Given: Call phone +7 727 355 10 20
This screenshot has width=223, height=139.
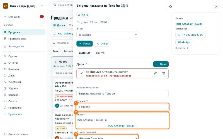Looking at the screenshot, I should coord(190,35).
